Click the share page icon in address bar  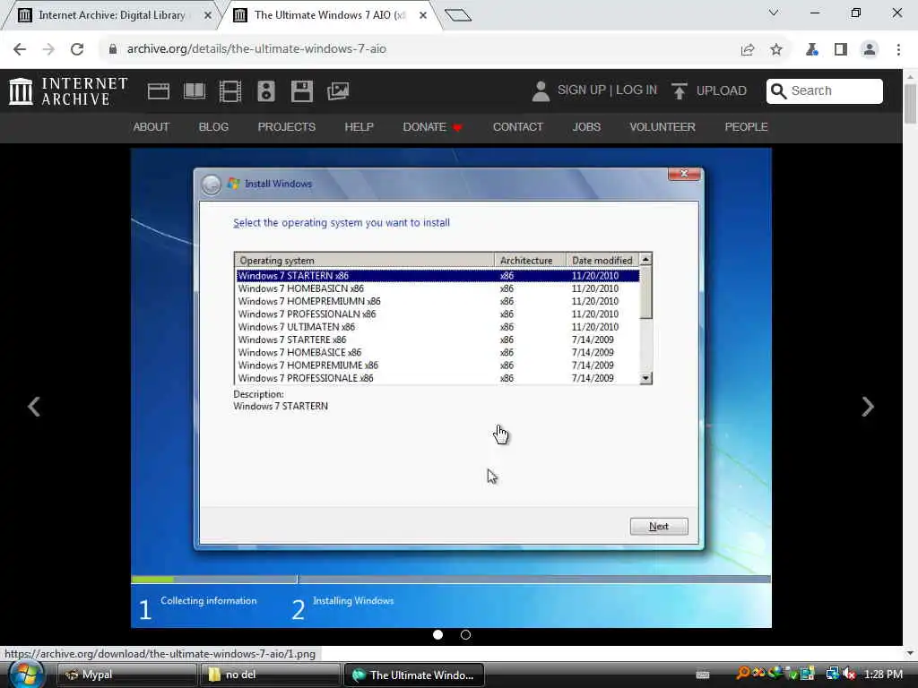747,50
